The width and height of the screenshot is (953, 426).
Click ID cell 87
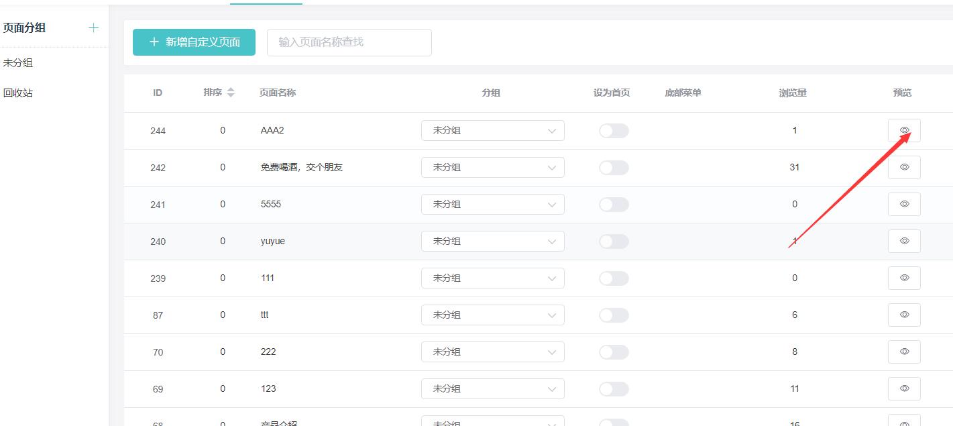tap(158, 315)
